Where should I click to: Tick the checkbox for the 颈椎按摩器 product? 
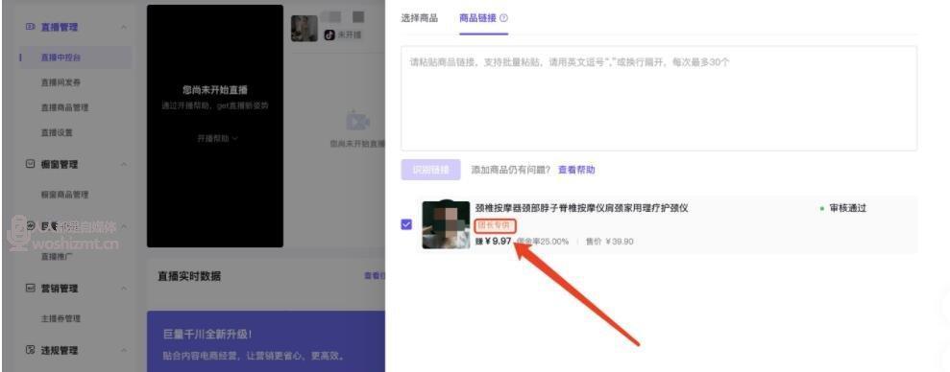tap(406, 224)
